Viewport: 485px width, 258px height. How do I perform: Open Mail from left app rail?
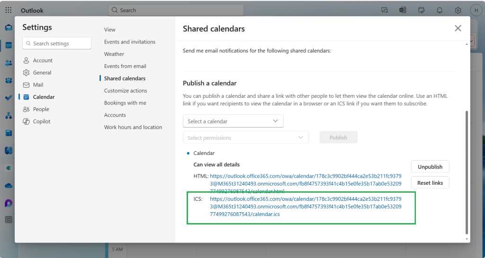pyautogui.click(x=9, y=28)
